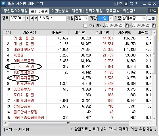Select the KB증권 row
The width and height of the screenshot is (159, 136).
[77, 55]
